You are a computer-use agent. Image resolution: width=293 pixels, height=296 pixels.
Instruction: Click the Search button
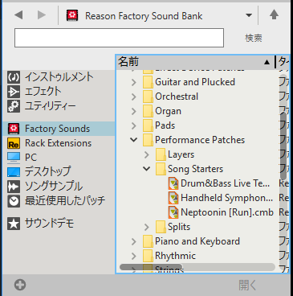coord(254,38)
